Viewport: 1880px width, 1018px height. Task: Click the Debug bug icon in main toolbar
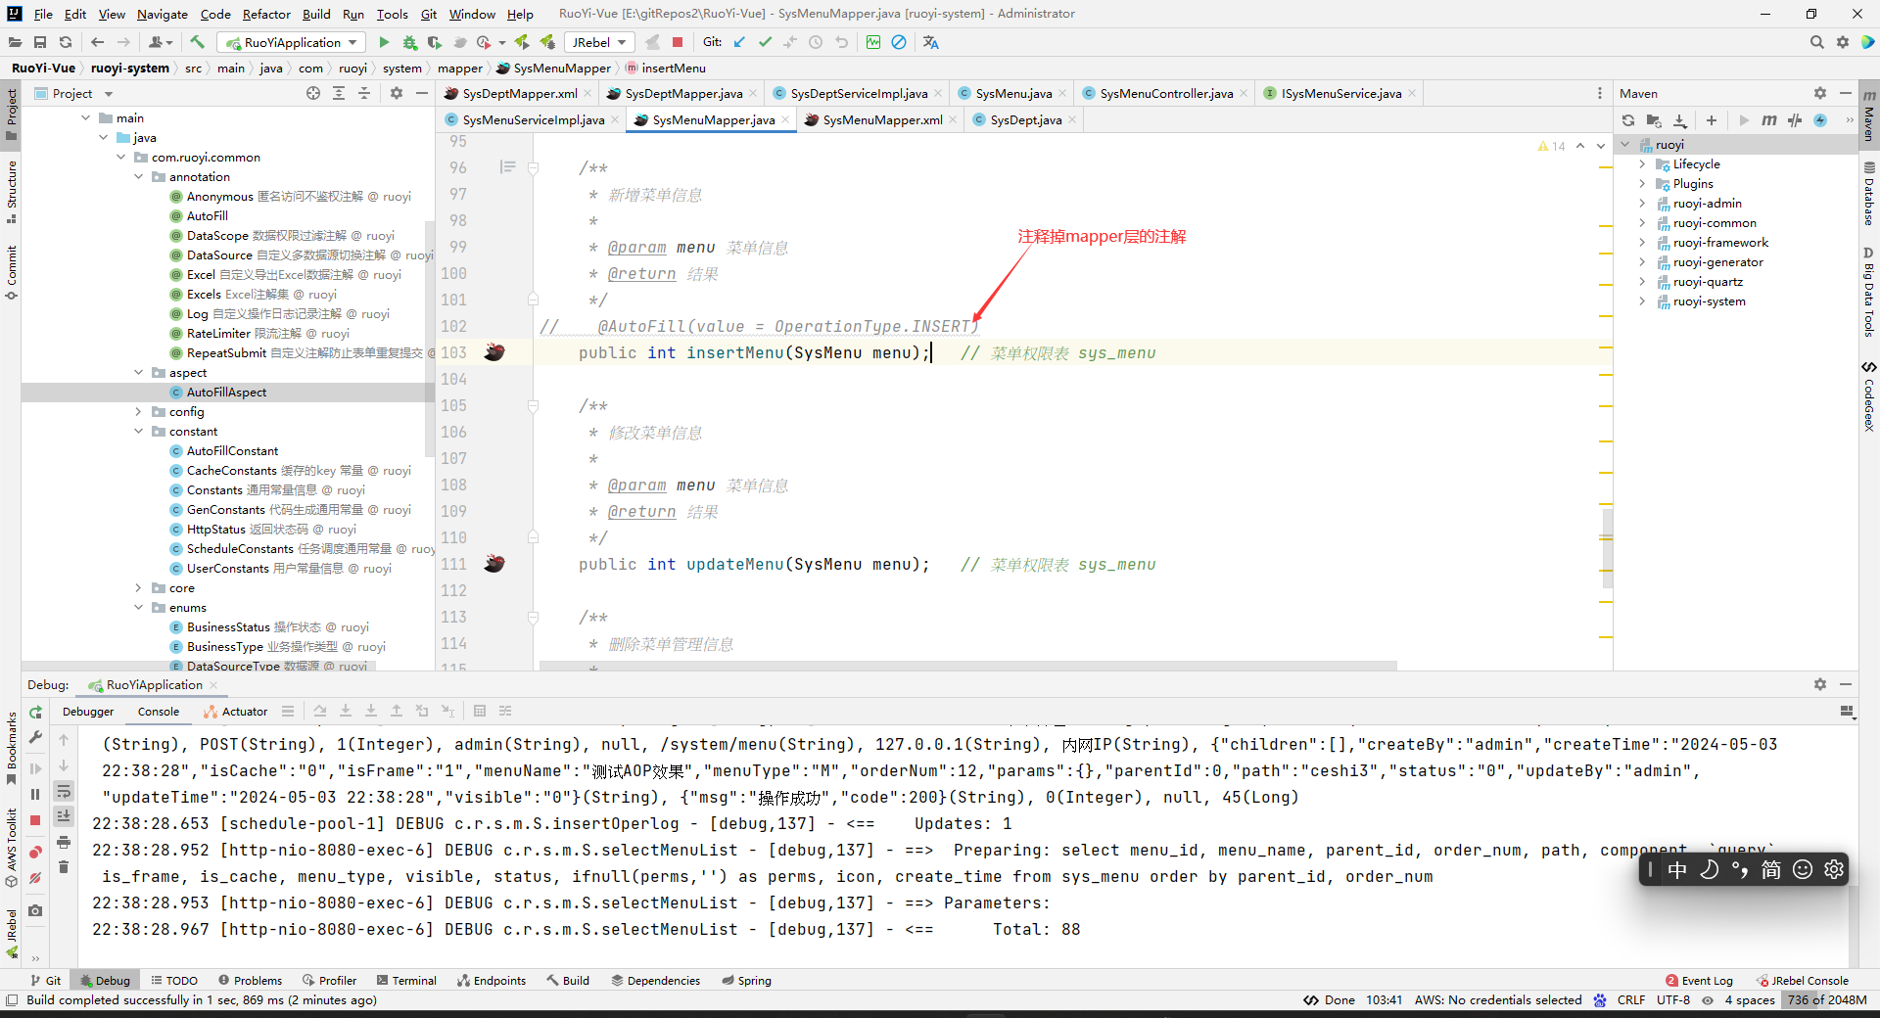tap(409, 42)
